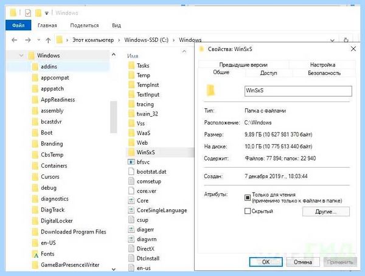Click the Back navigation arrow

tap(15, 40)
